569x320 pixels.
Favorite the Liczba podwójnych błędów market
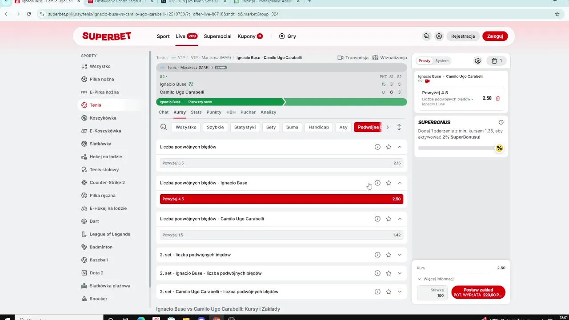[389, 147]
